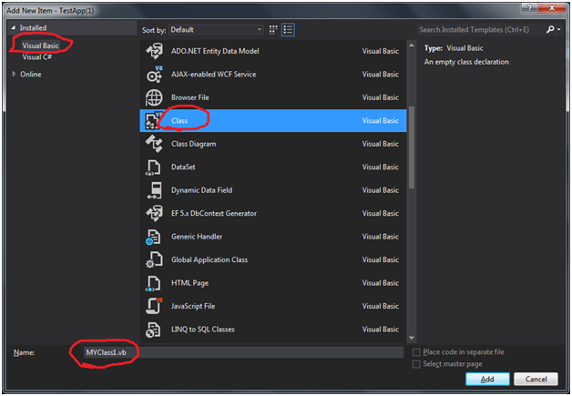Click the scrollbar up arrow
This screenshot has height=396, width=572.
412,46
